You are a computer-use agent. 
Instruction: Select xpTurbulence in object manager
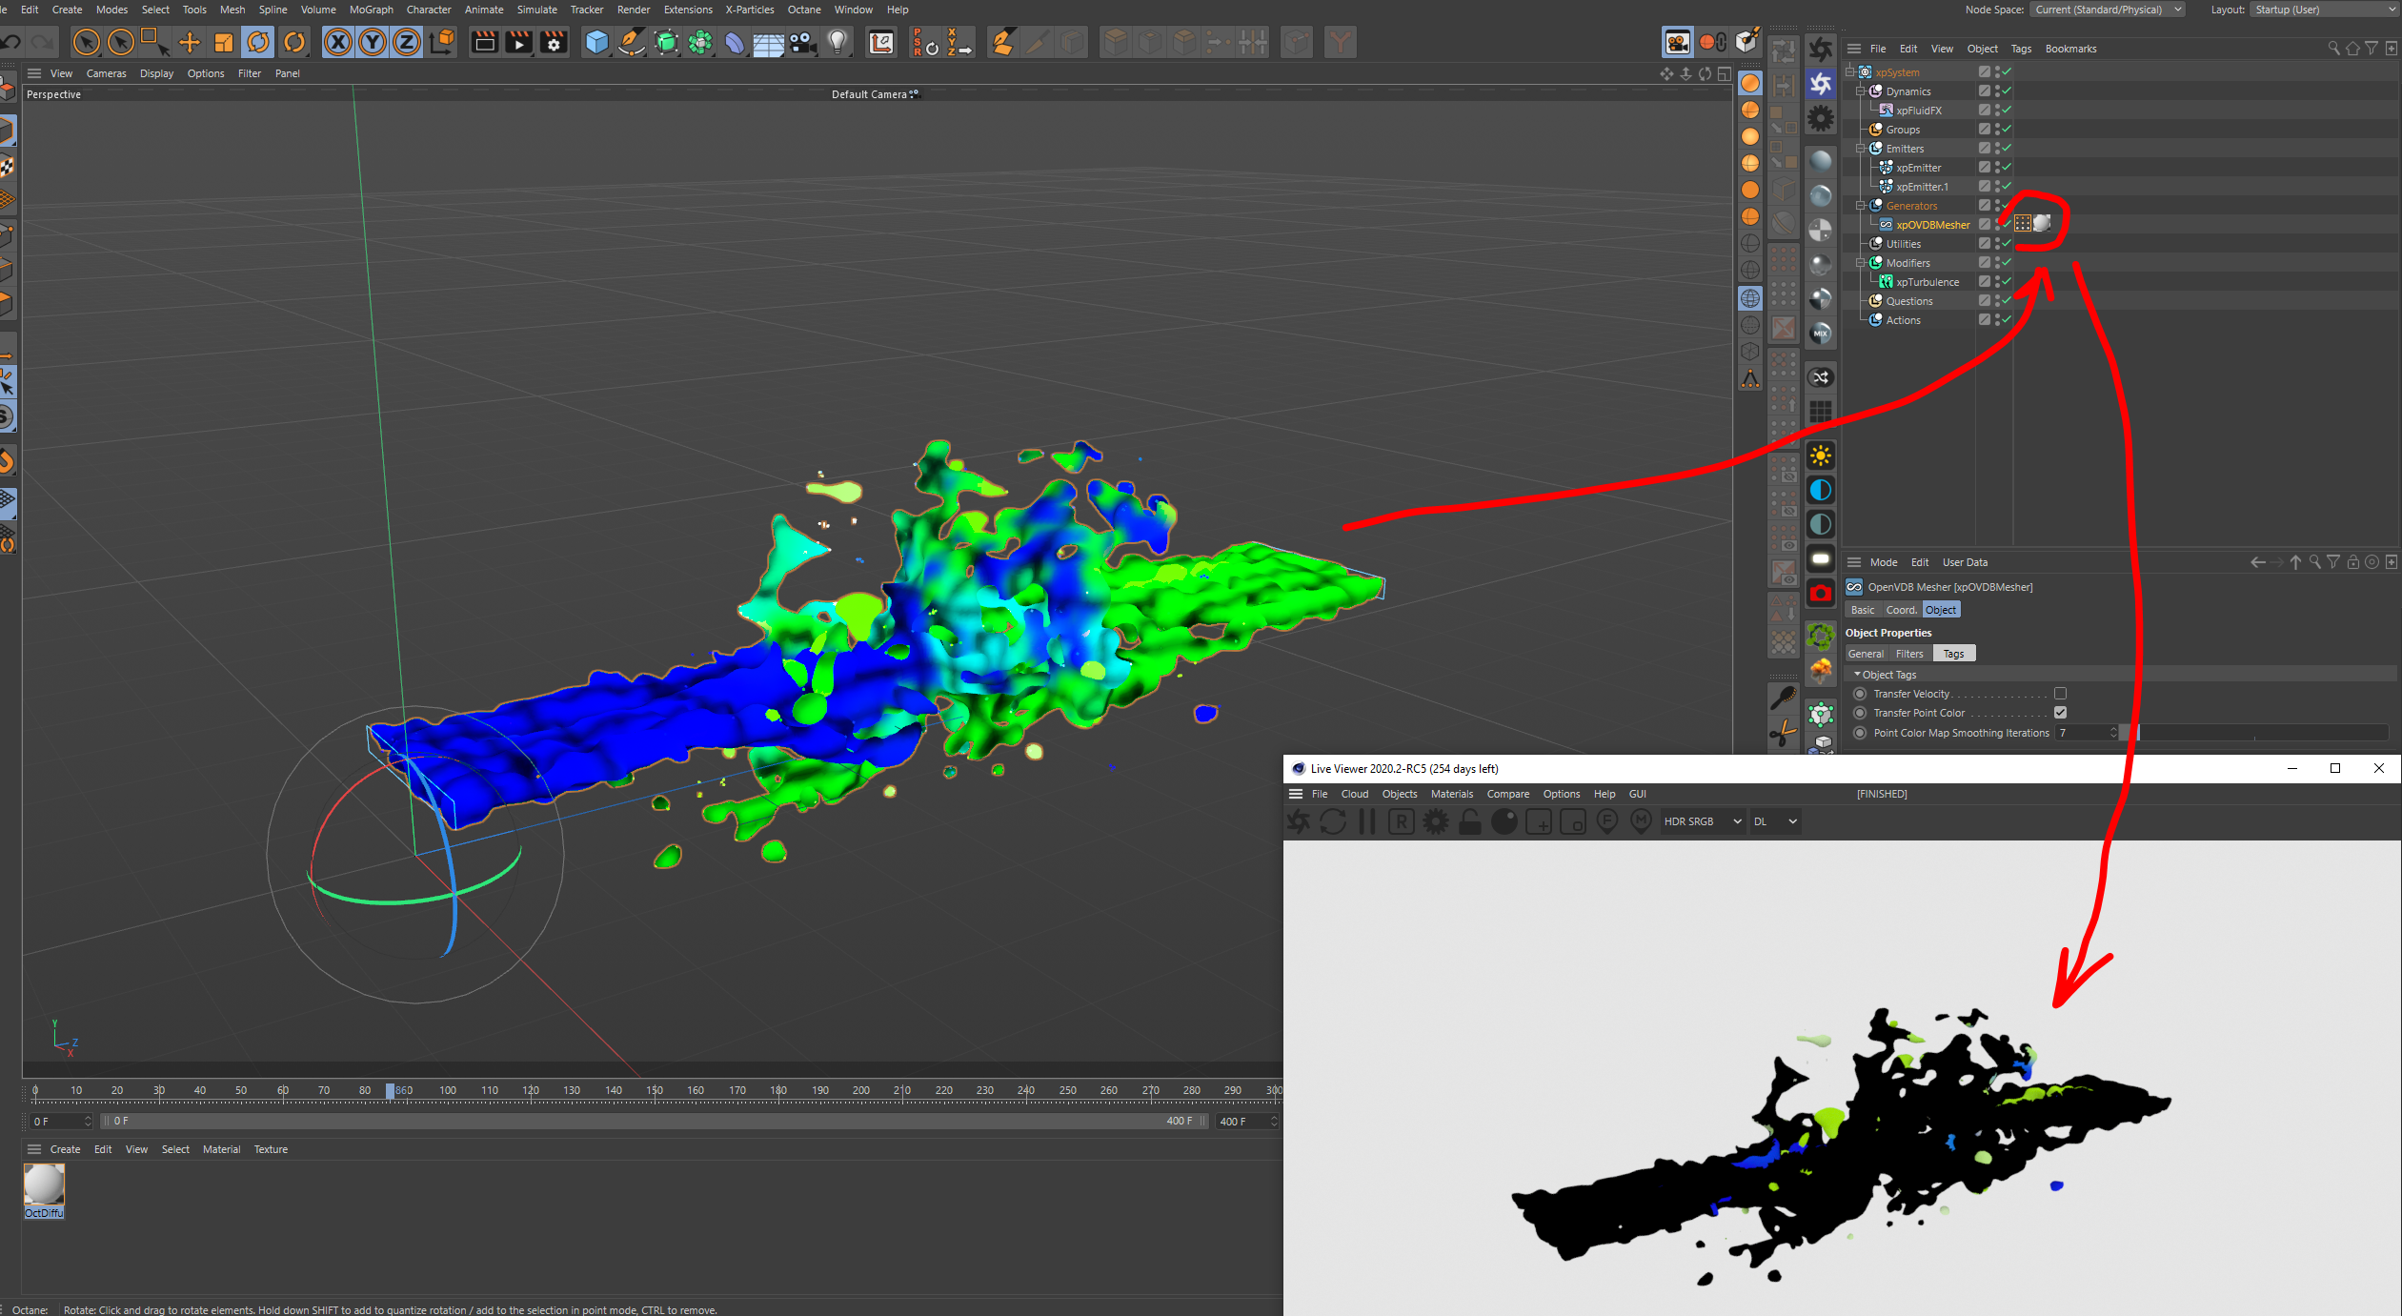[x=1927, y=282]
